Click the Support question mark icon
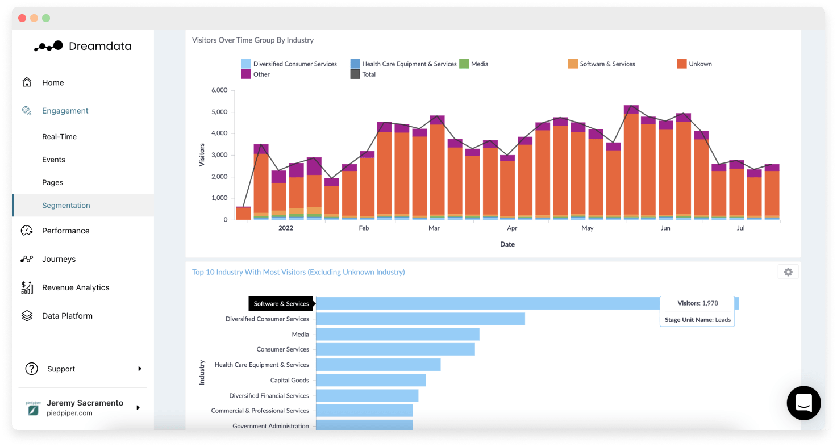Viewport: 837px width, 447px height. pyautogui.click(x=32, y=369)
